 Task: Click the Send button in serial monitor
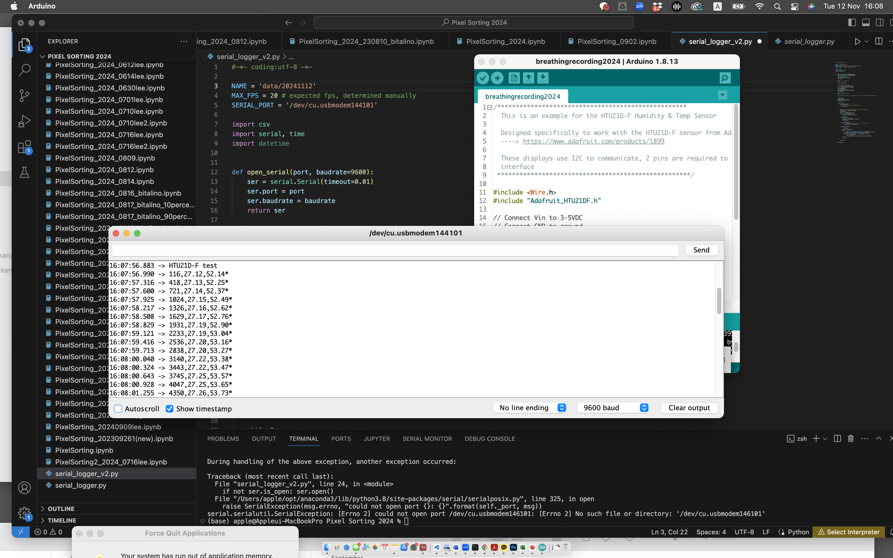(702, 250)
